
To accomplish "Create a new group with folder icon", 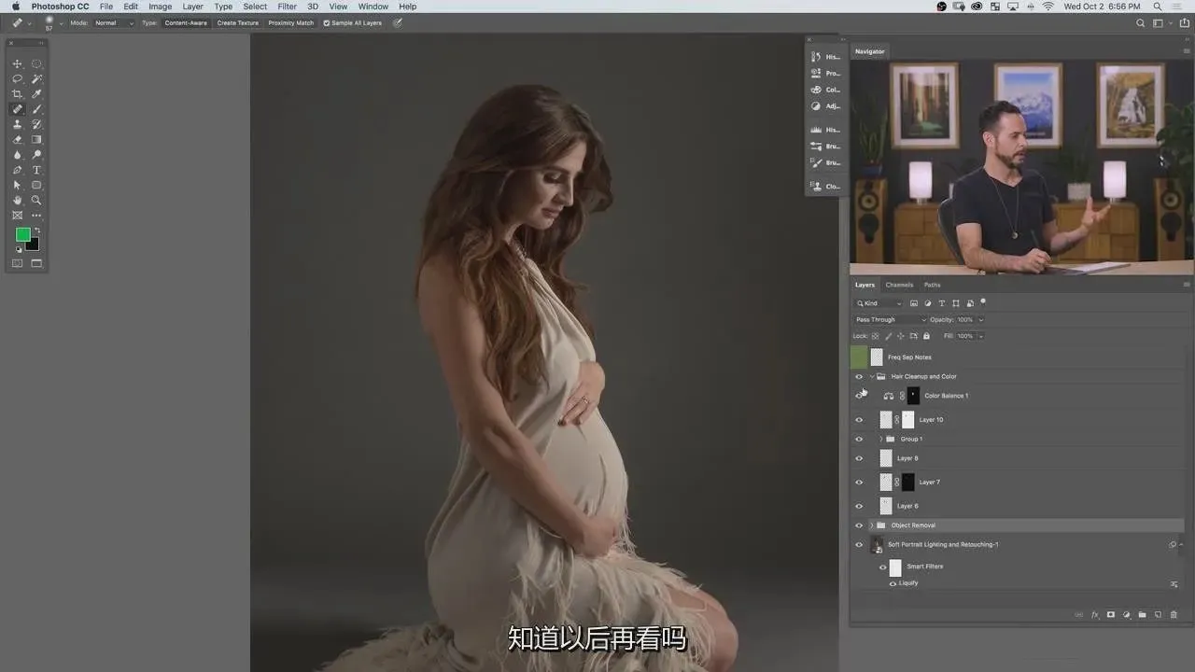I will coord(1142,615).
